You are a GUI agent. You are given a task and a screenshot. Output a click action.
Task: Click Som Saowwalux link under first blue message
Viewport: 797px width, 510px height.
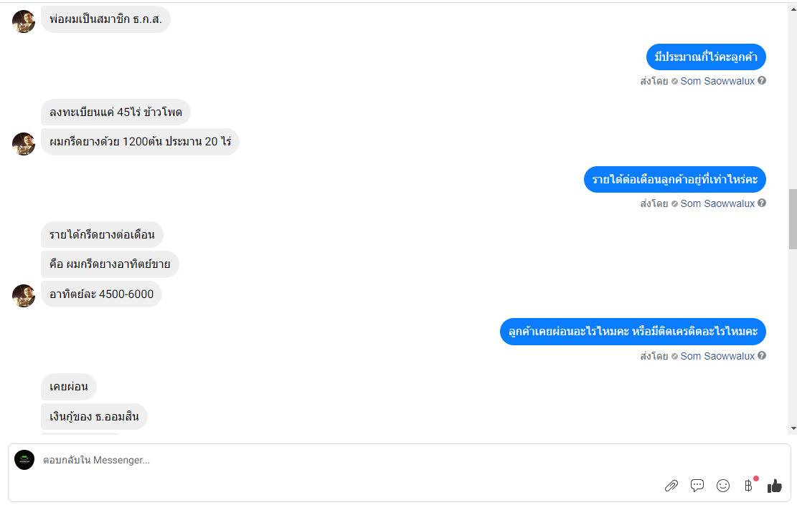coord(717,81)
